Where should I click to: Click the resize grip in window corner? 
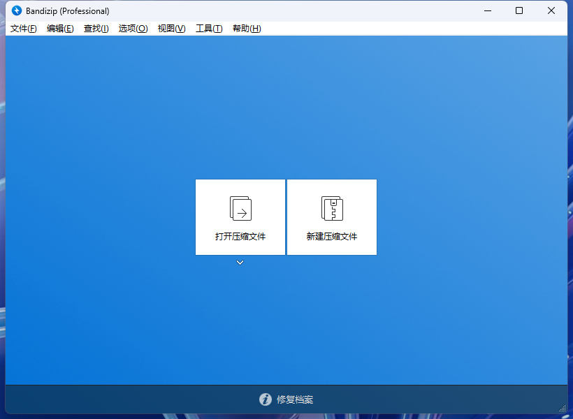[x=563, y=409]
